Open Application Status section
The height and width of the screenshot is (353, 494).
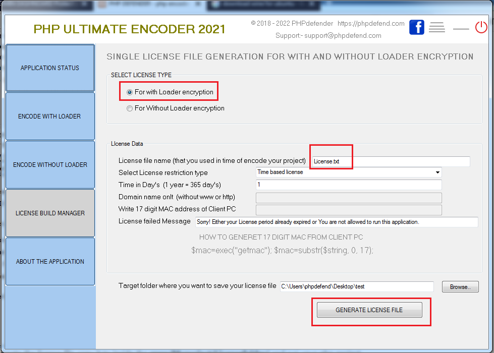tap(50, 68)
